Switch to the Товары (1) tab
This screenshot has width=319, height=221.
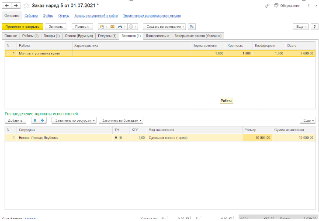(x=52, y=36)
